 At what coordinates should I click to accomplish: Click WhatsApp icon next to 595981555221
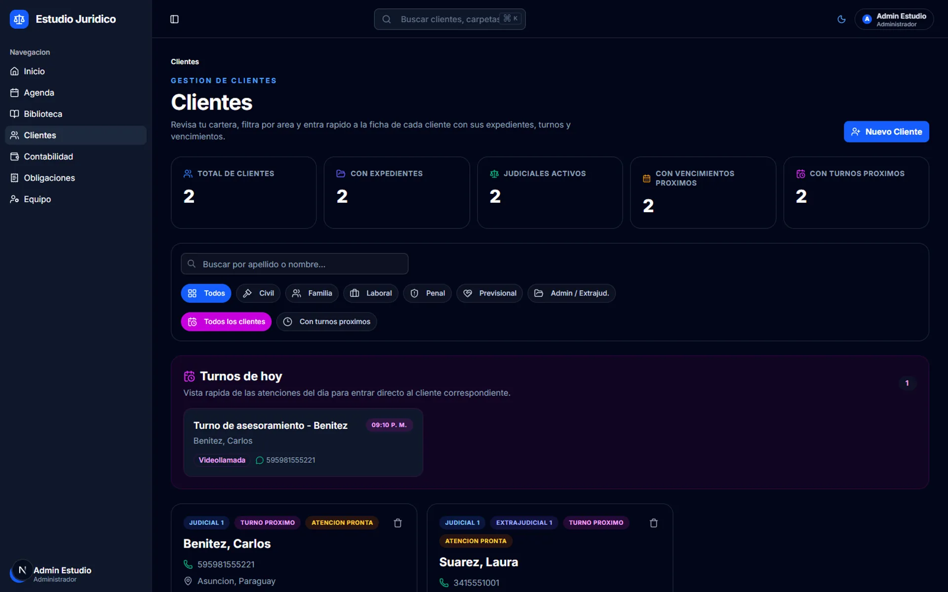click(x=260, y=460)
